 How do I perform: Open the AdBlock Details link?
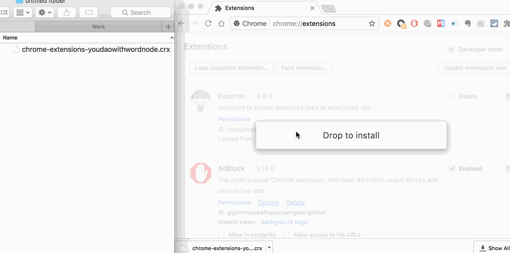295,202
